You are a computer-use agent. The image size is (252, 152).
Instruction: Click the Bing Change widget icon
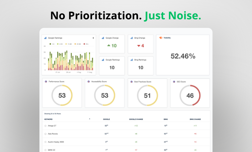point(132,38)
